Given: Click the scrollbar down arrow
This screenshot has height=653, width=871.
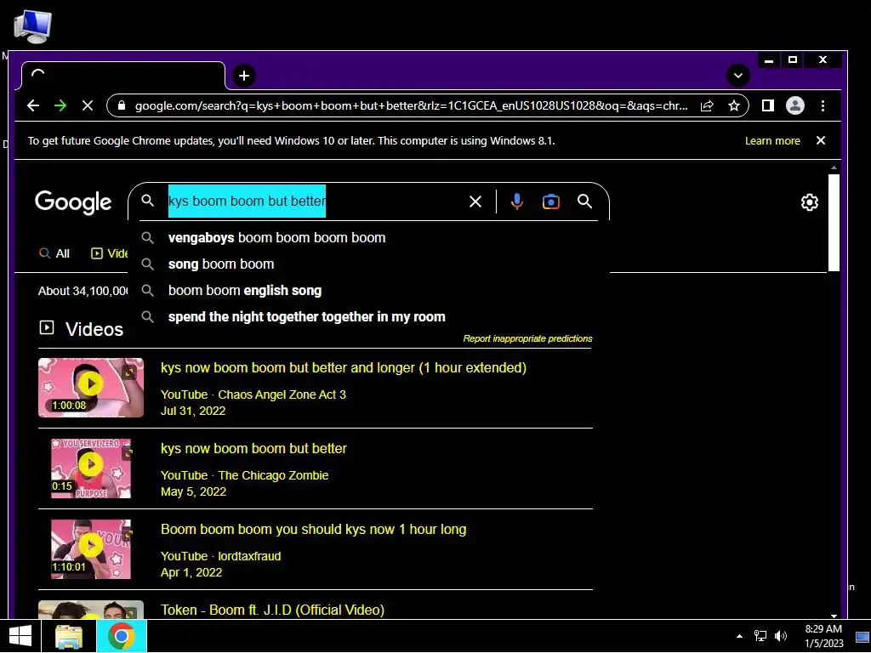Looking at the screenshot, I should tap(834, 616).
